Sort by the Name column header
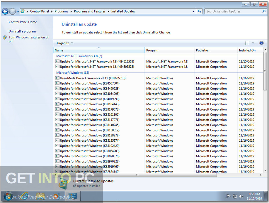 pyautogui.click(x=99, y=50)
